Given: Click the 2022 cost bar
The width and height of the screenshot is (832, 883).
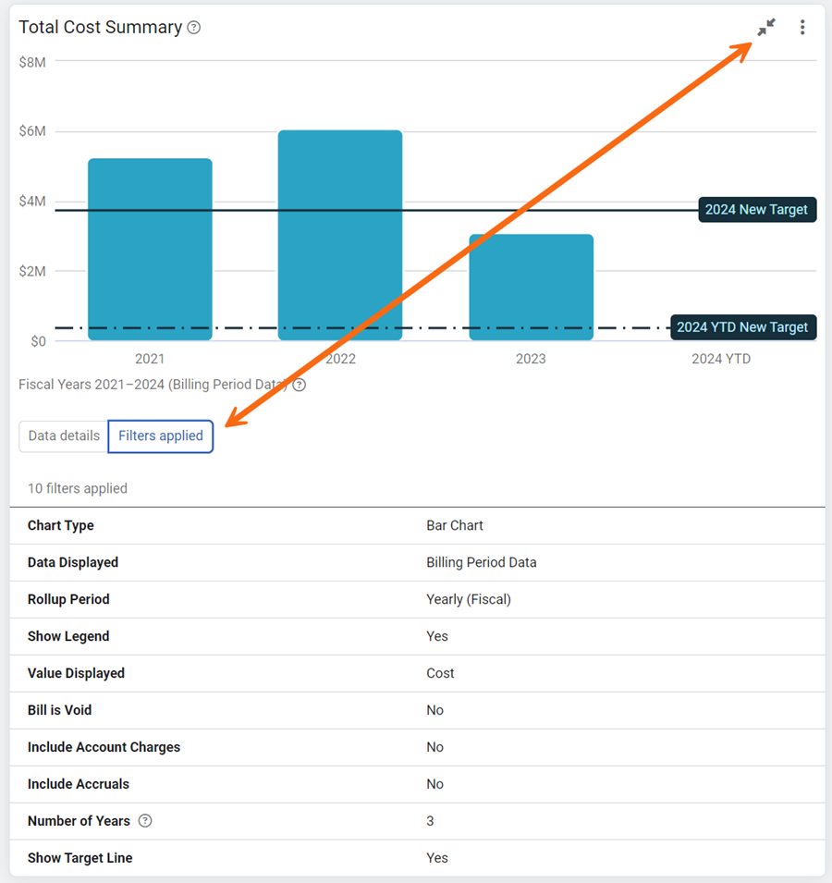Looking at the screenshot, I should point(340,236).
